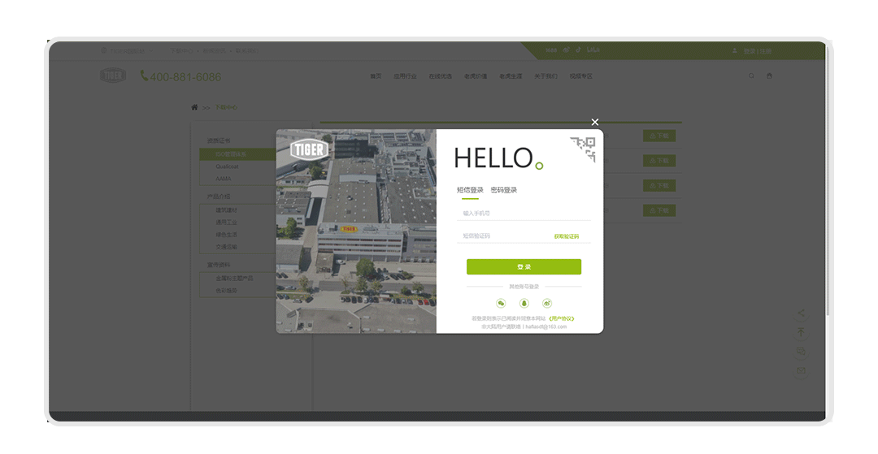Viewport: 878px width, 454px height.
Task: Open the 《用户协议》 user agreement link
Action: point(561,318)
